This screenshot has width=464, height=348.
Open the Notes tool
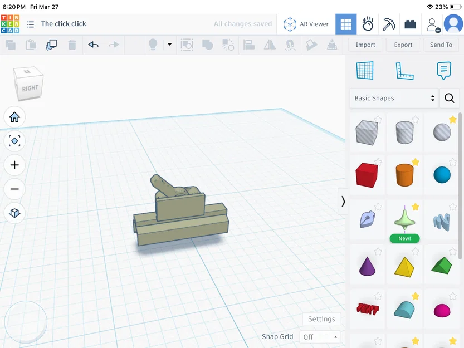[443, 70]
